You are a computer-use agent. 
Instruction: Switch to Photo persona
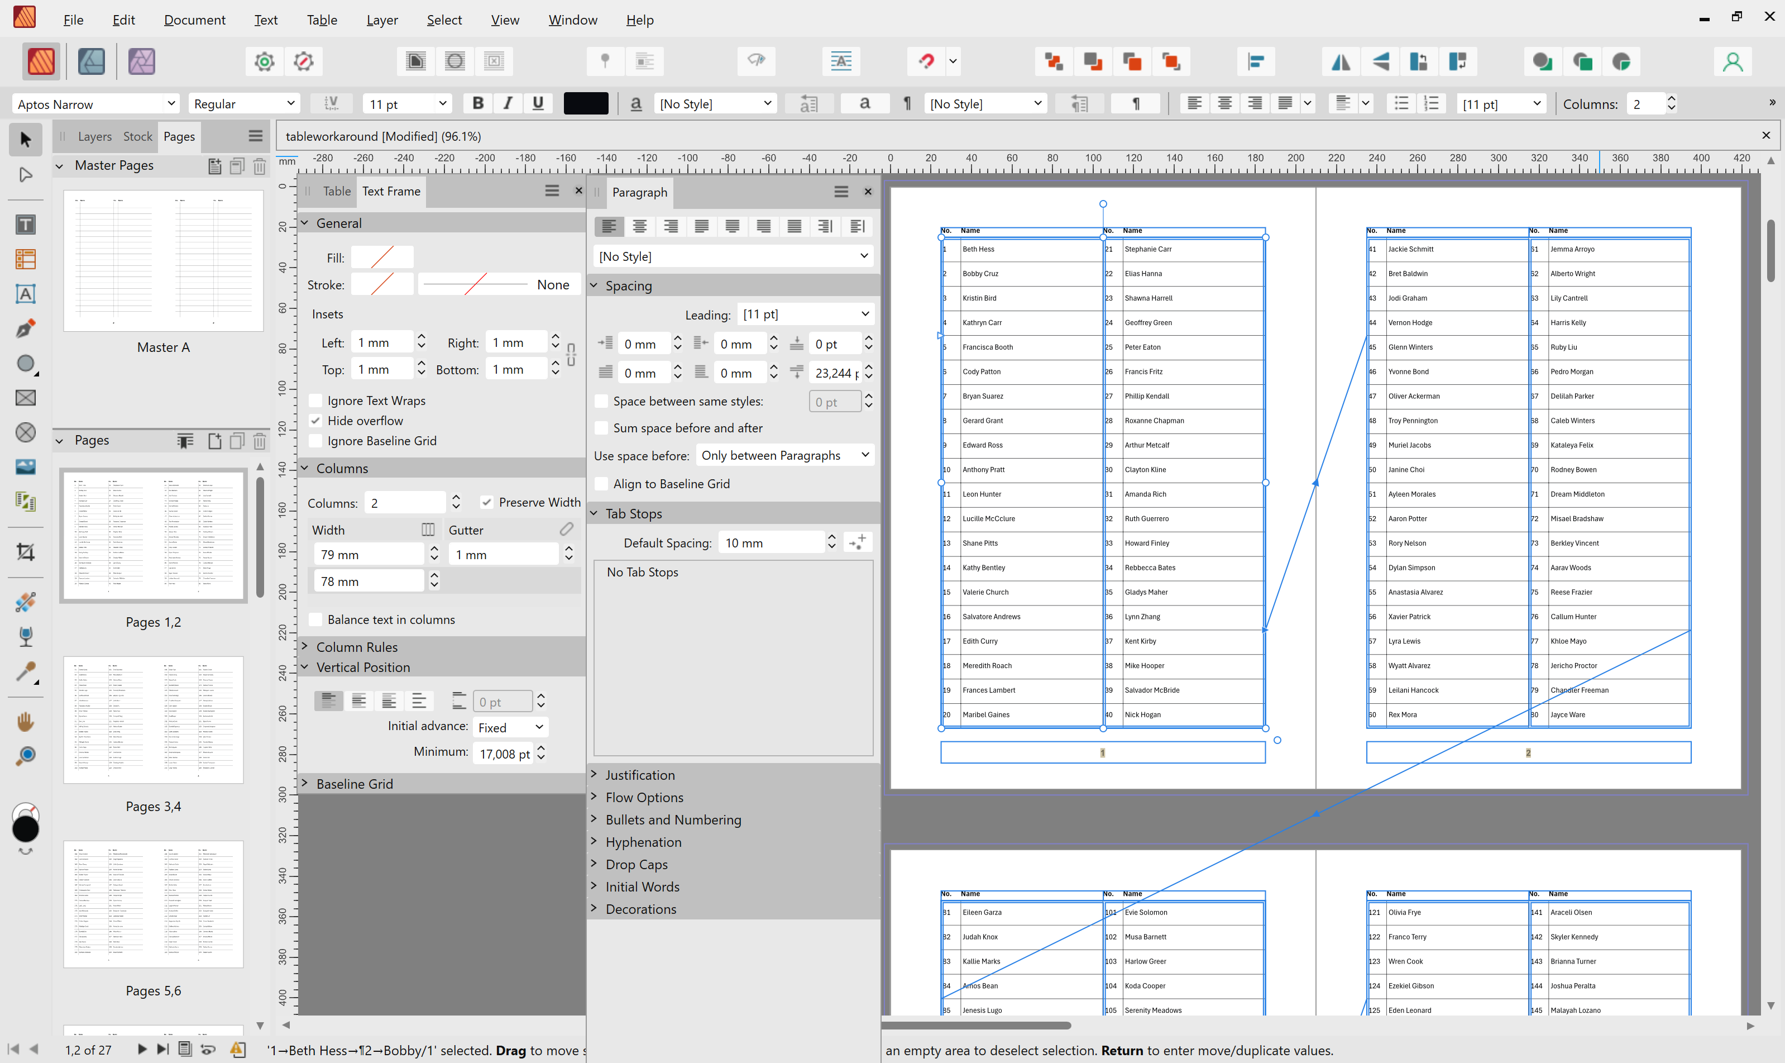[142, 61]
